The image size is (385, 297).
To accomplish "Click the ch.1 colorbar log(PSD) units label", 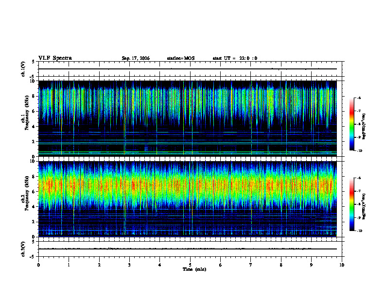I will point(364,127).
